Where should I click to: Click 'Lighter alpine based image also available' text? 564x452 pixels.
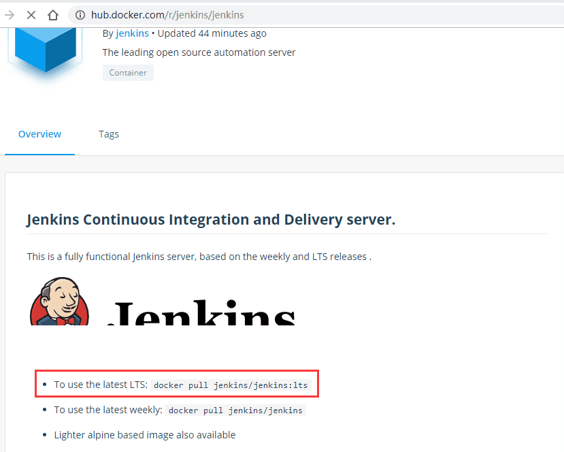click(x=145, y=435)
